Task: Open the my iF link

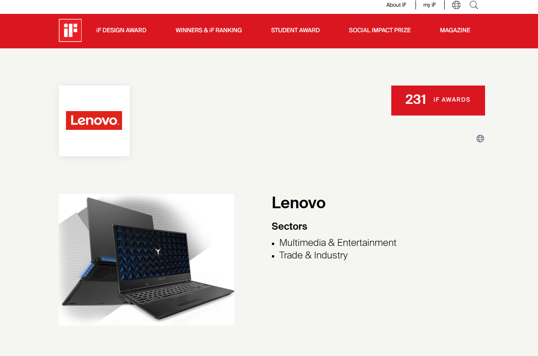Action: 429,5
